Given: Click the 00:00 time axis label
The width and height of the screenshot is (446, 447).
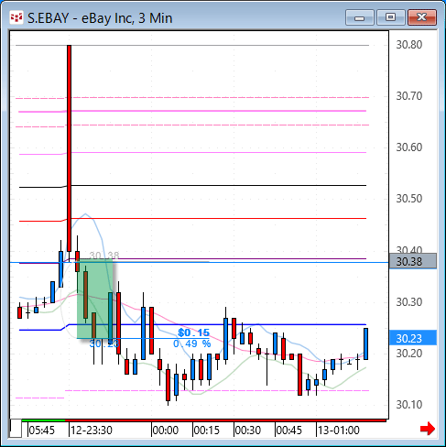Looking at the screenshot, I should tap(166, 431).
